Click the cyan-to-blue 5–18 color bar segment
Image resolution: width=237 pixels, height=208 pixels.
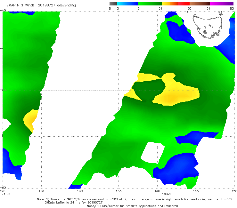tap(128, 4)
